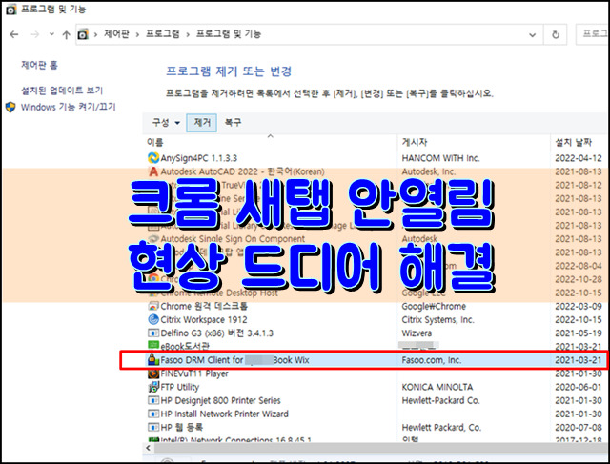Select 프로그램 및 기능 breadcrumb
Image resolution: width=610 pixels, height=464 pixels.
(x=229, y=34)
